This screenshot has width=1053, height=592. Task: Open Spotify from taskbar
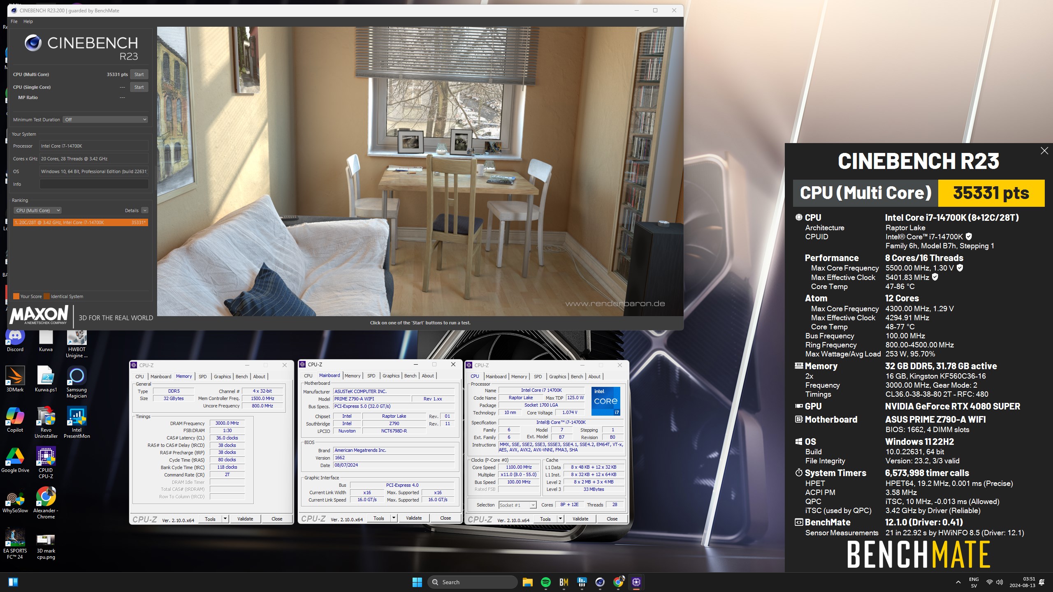(546, 582)
